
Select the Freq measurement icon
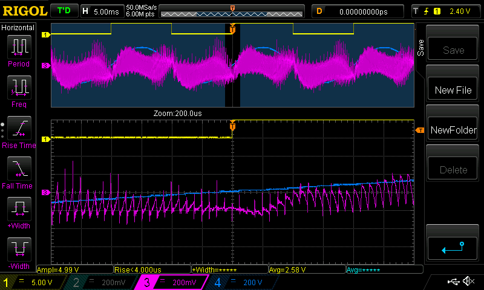point(18,88)
